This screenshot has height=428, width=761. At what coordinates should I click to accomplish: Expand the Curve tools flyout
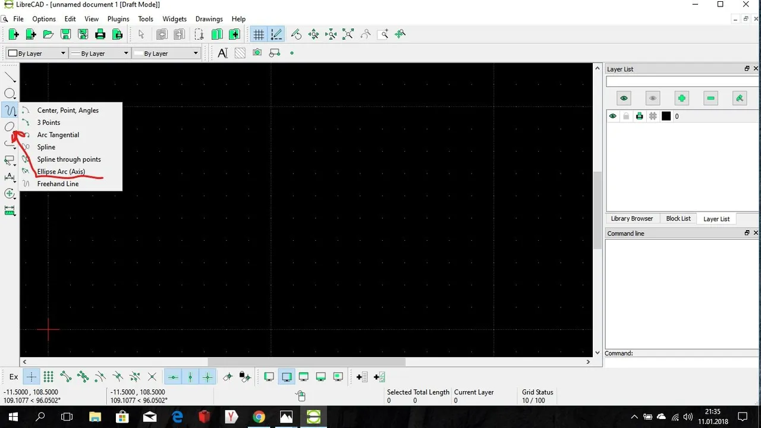(10, 111)
